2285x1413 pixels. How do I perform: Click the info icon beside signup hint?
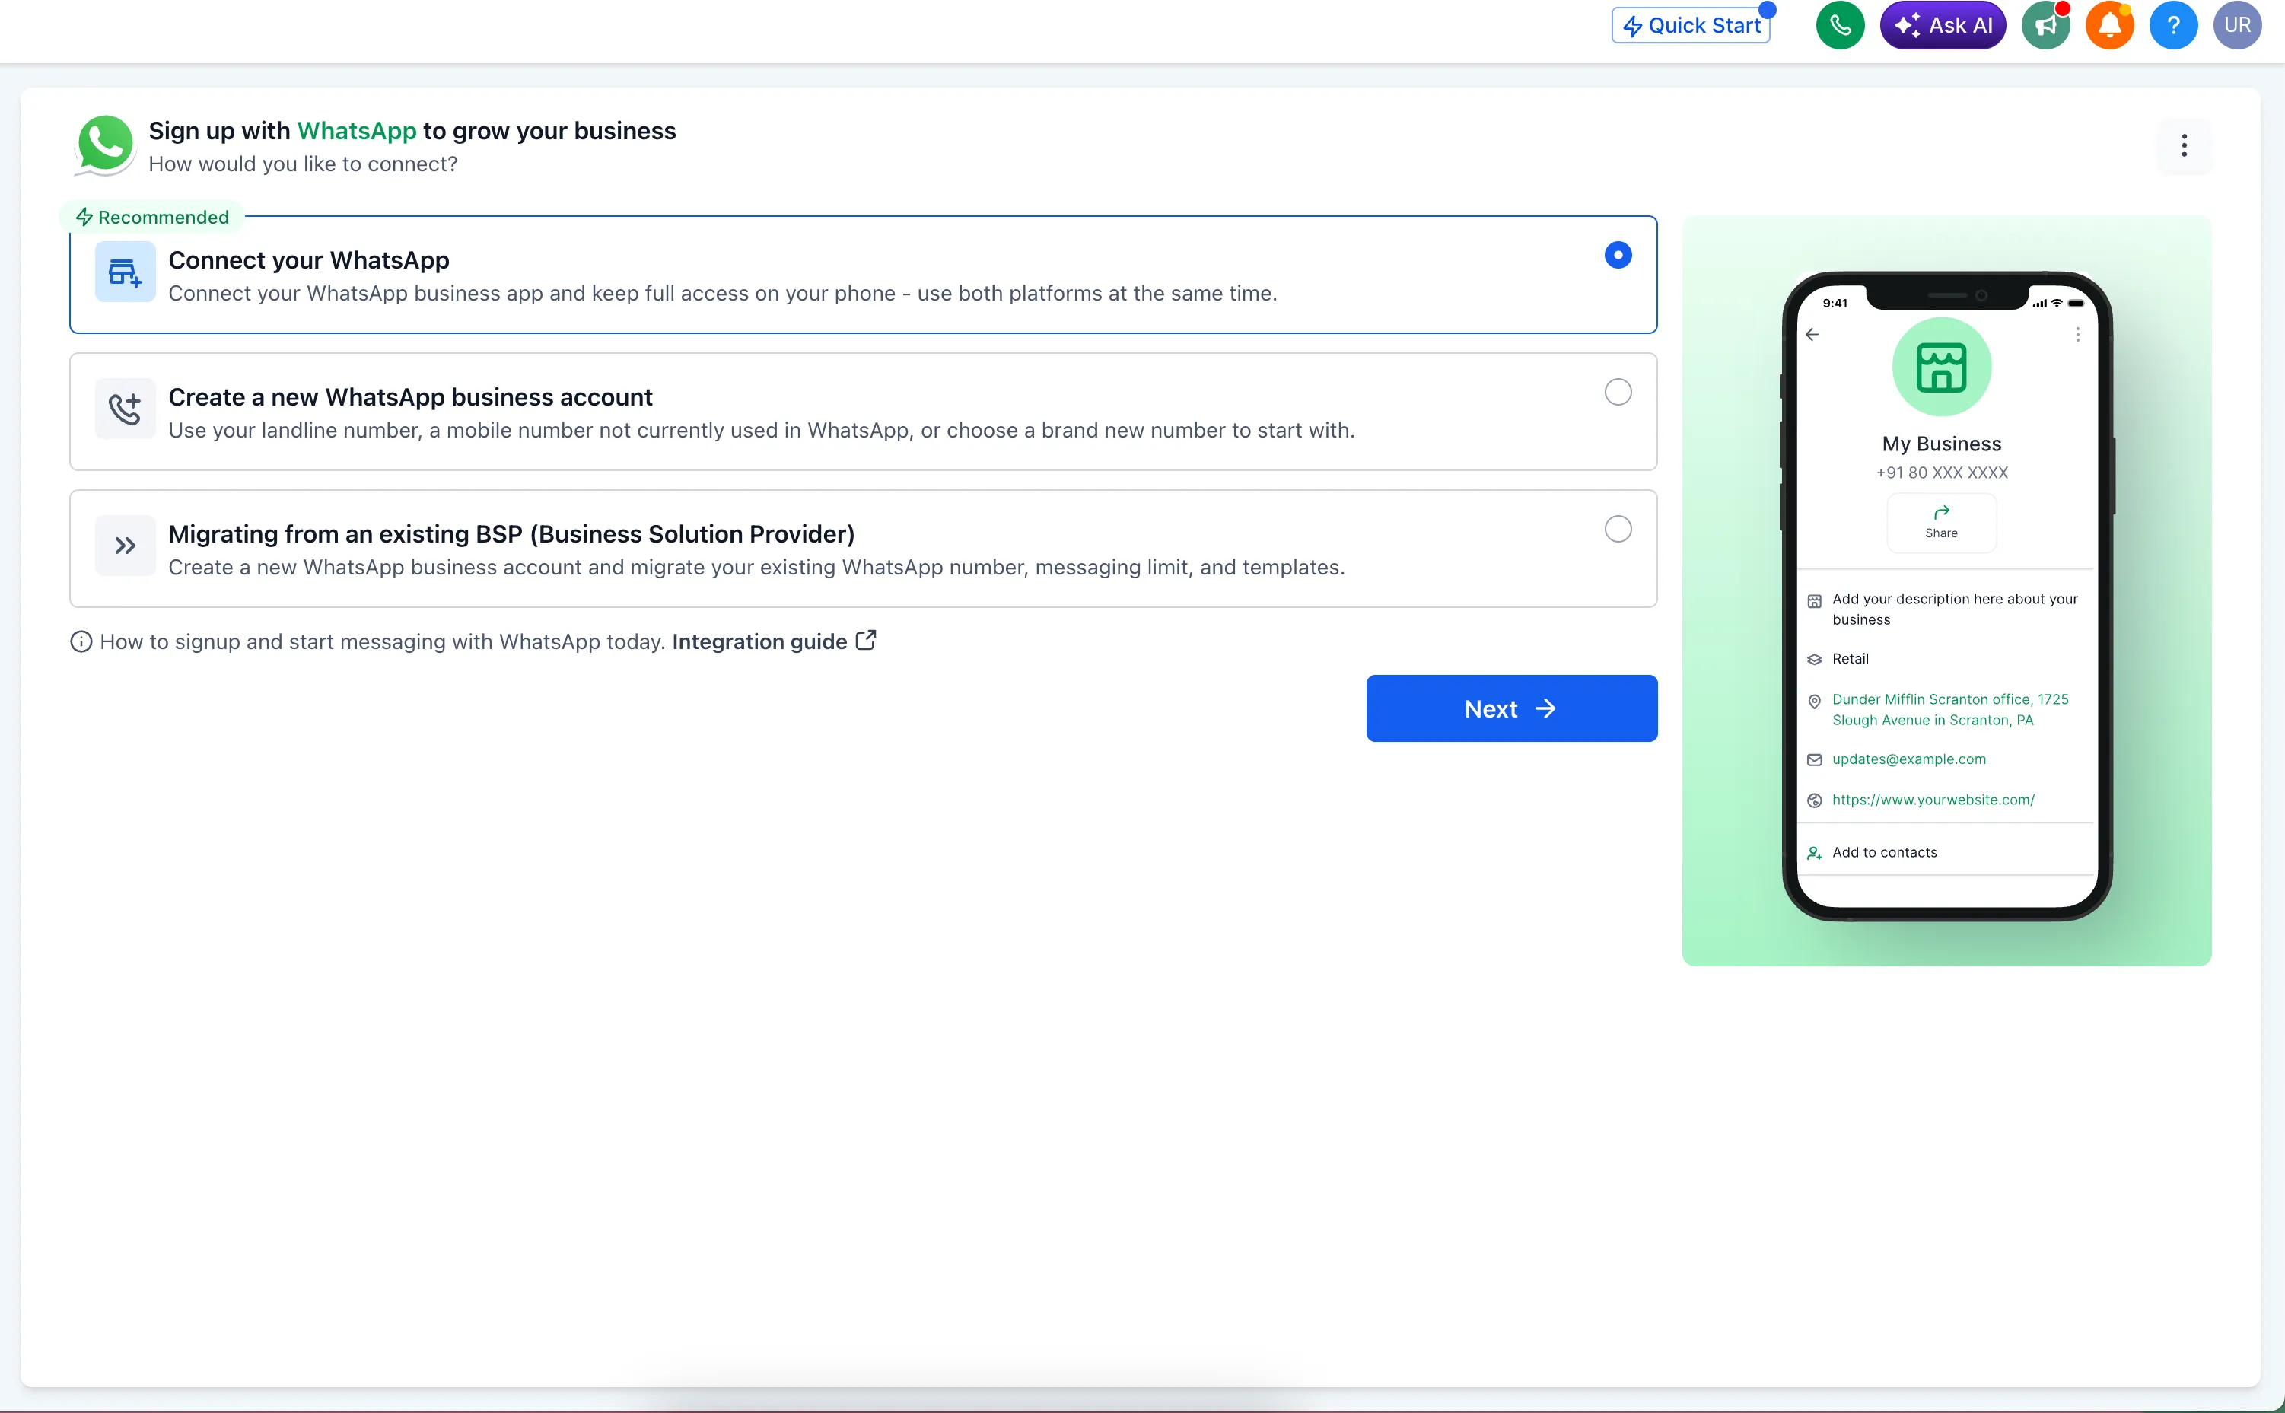click(81, 641)
